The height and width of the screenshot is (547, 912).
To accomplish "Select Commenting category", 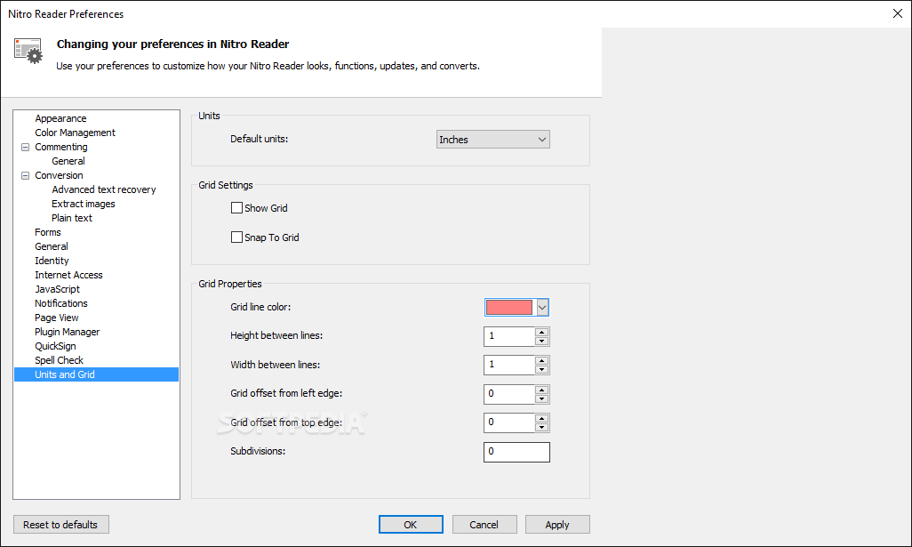I will pyautogui.click(x=61, y=147).
